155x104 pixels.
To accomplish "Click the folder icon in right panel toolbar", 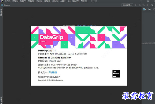I will [x=149, y=9].
